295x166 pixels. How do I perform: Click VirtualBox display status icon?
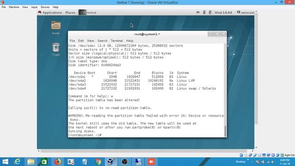coord(264,155)
